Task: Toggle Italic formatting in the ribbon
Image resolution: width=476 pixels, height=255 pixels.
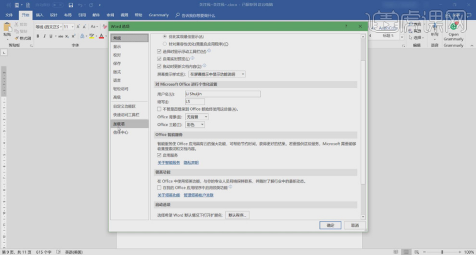Action: point(44,36)
